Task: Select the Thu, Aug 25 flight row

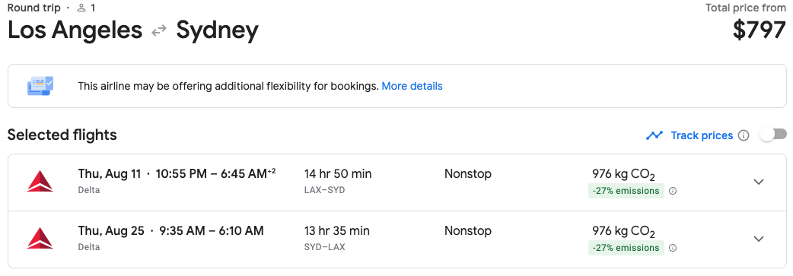Action: point(397,239)
